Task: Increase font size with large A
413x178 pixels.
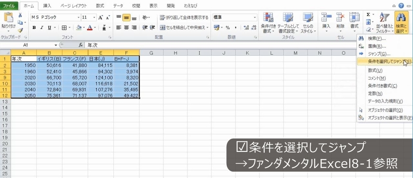Action: (x=100, y=18)
